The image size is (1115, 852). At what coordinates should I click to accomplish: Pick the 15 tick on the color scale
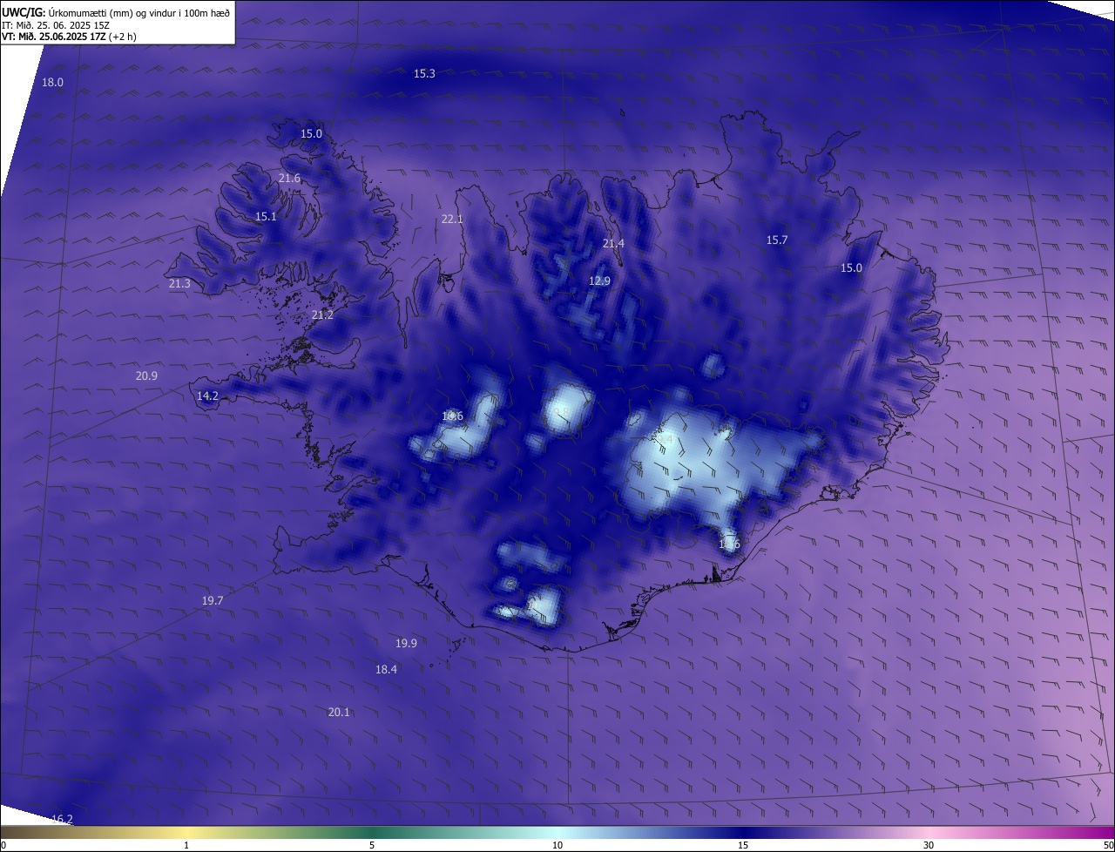(743, 845)
